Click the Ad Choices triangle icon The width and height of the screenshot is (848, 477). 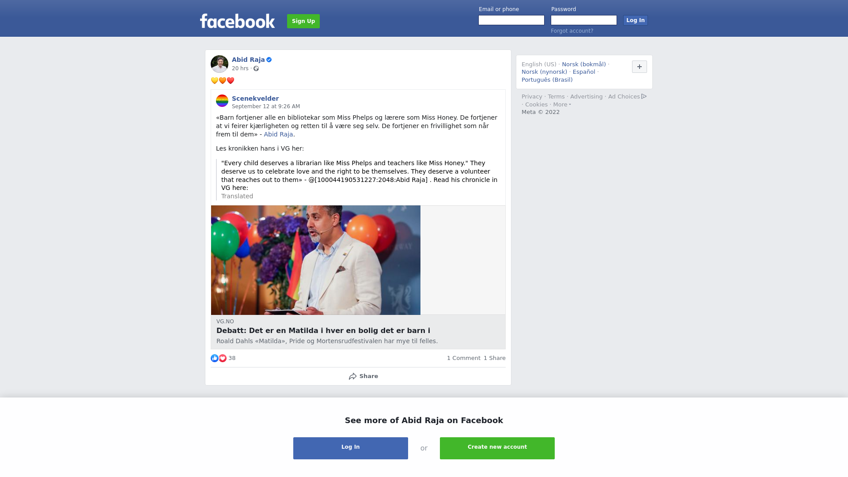pyautogui.click(x=644, y=96)
